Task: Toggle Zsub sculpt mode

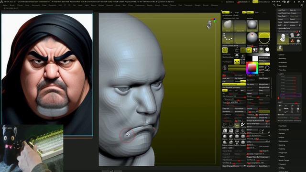Action: coord(257,12)
